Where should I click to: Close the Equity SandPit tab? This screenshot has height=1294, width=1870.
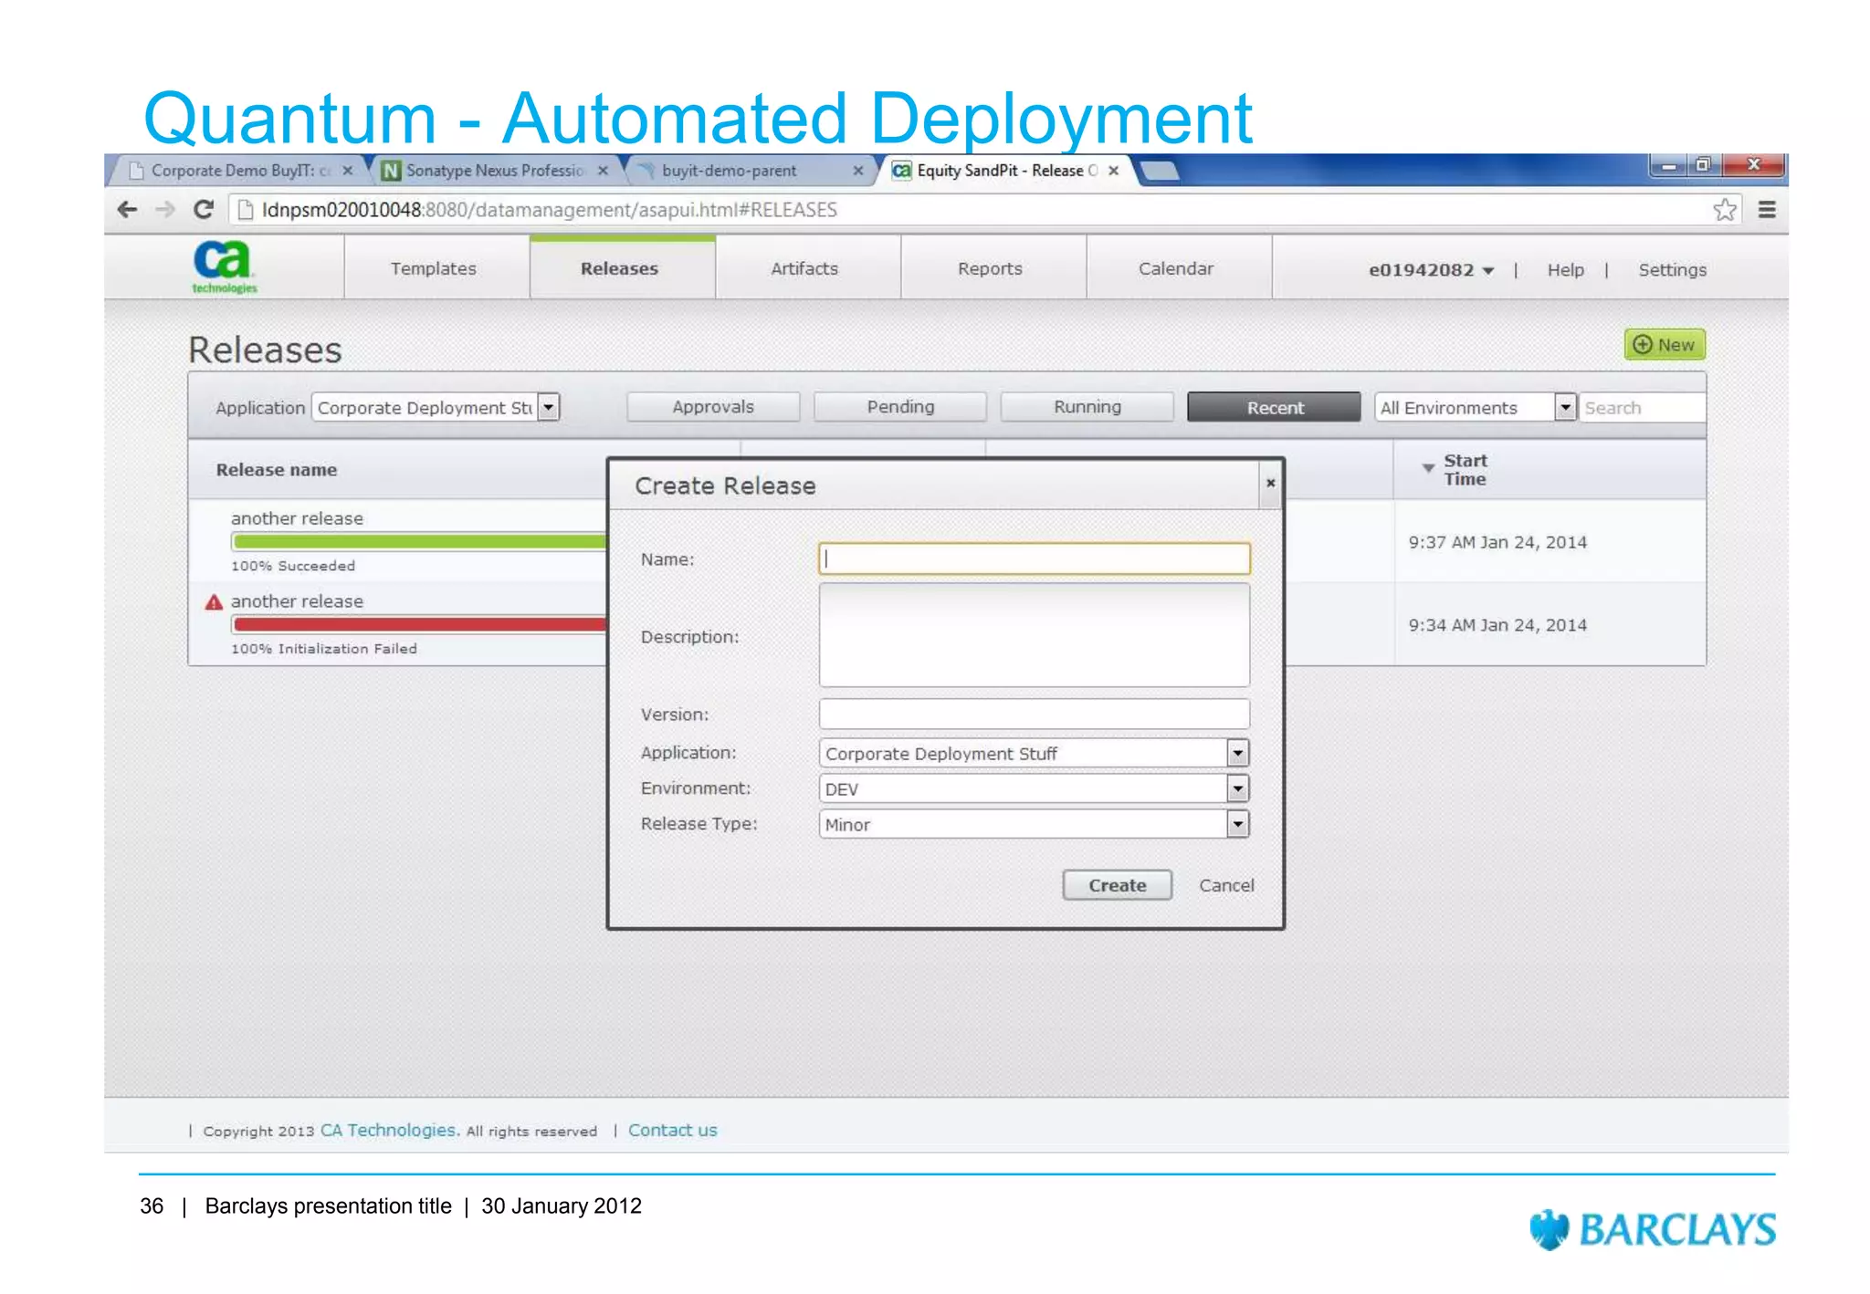point(1113,171)
